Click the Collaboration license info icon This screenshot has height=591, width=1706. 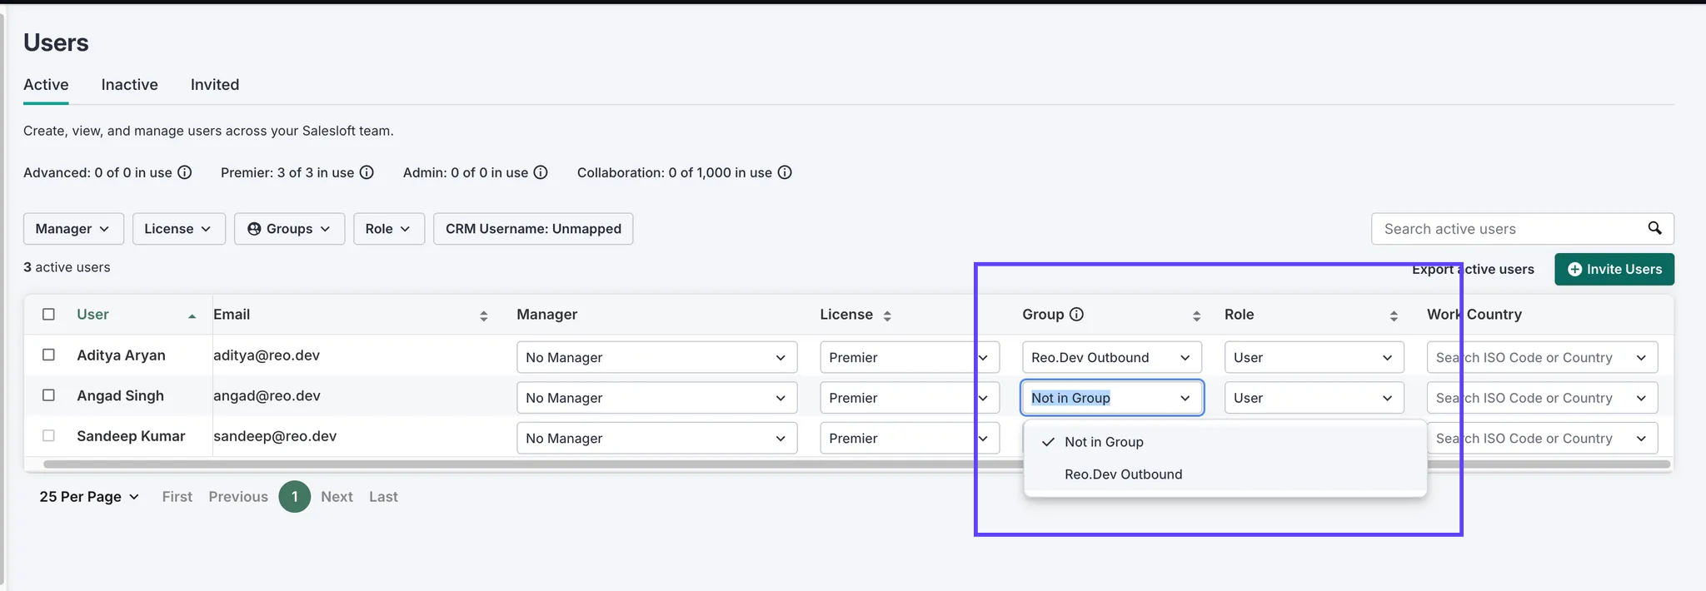click(785, 172)
